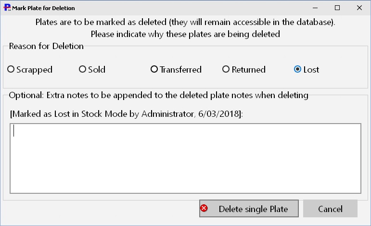This screenshot has width=371, height=226.
Task: Click the Optional Extra notes group label
Action: (x=158, y=95)
